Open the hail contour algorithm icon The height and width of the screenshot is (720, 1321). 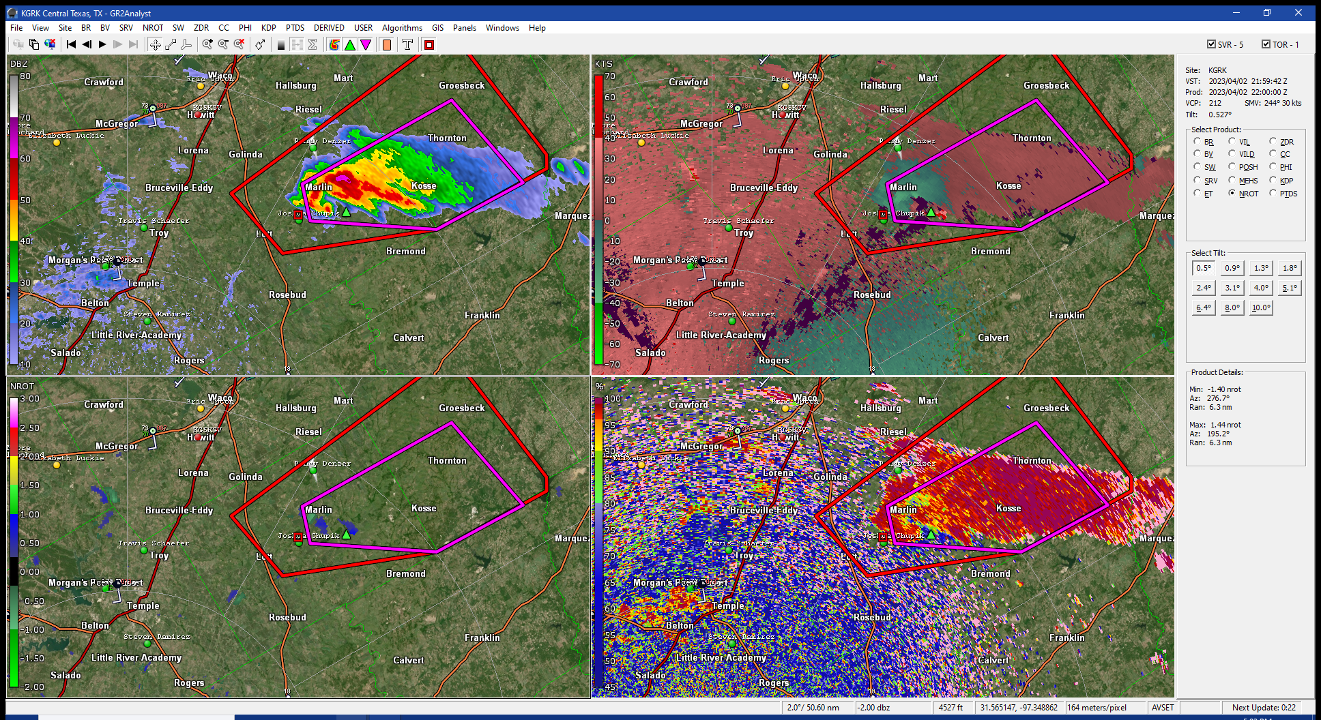click(x=334, y=45)
